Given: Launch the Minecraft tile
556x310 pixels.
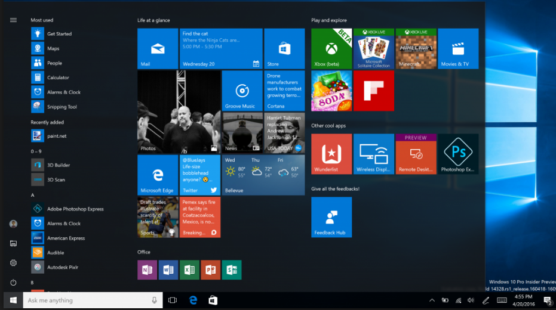Looking at the screenshot, I should 416,48.
